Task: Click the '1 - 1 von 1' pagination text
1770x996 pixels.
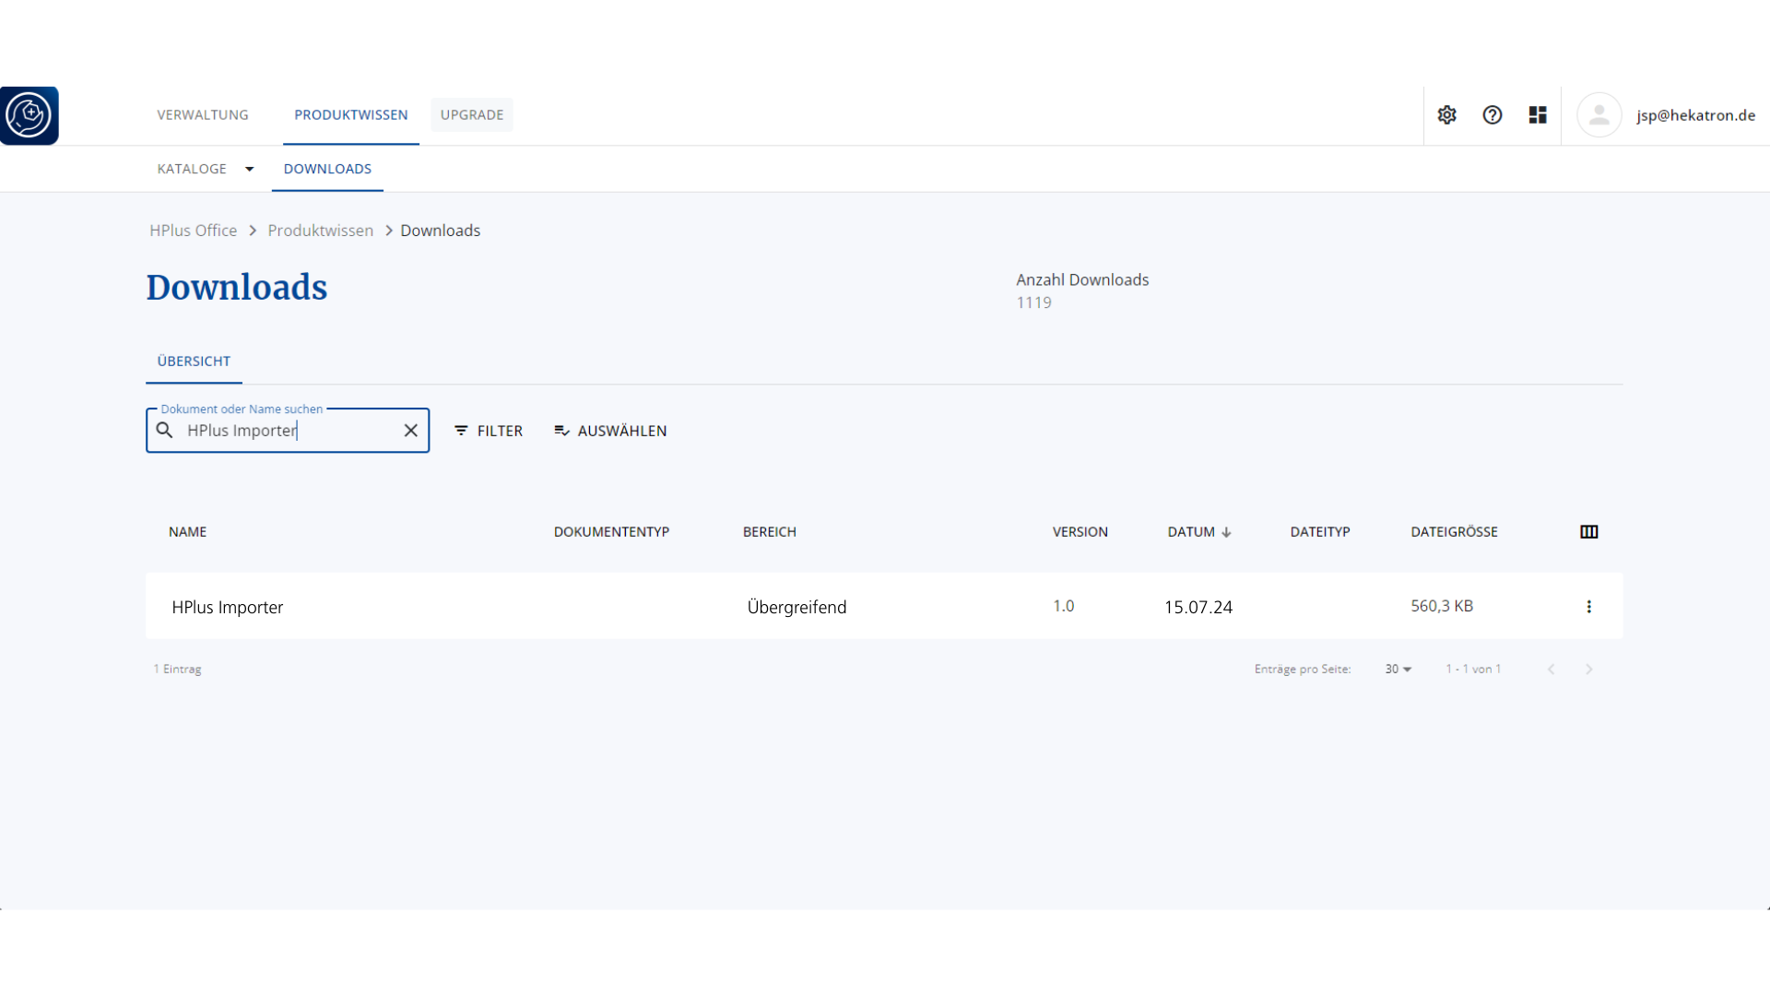Action: point(1473,670)
